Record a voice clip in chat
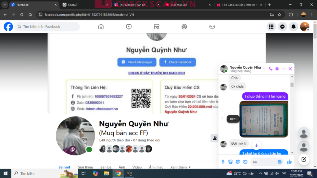This screenshot has width=317, height=178. tap(223, 162)
